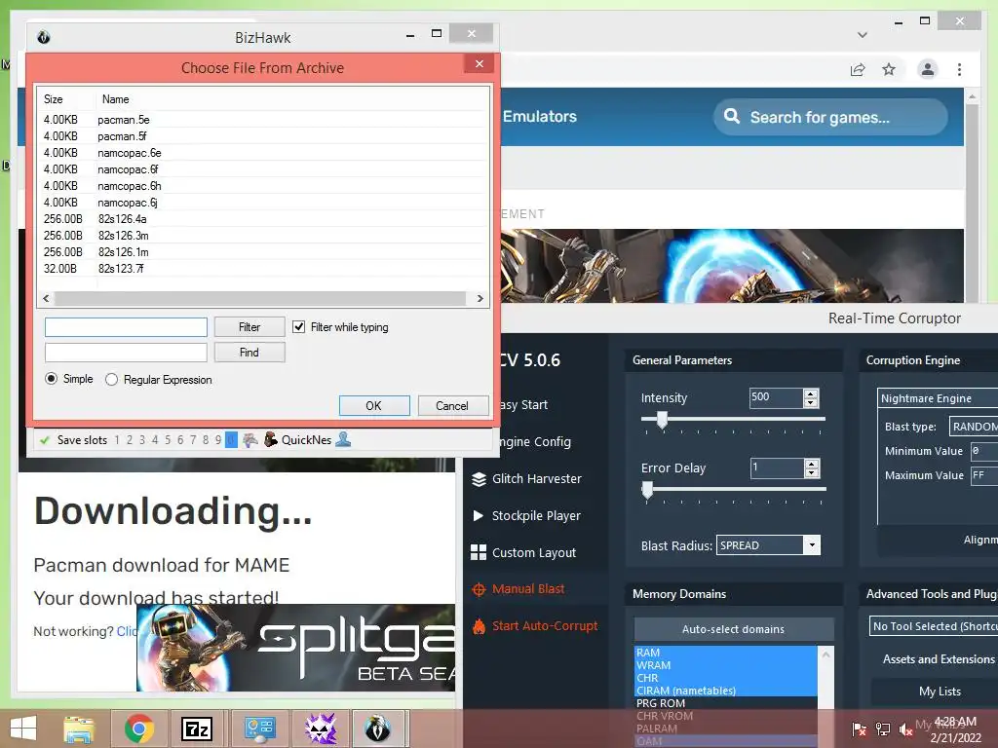Click the Start Auto-Corrupt label
Screen dimensions: 998x748
(x=545, y=626)
